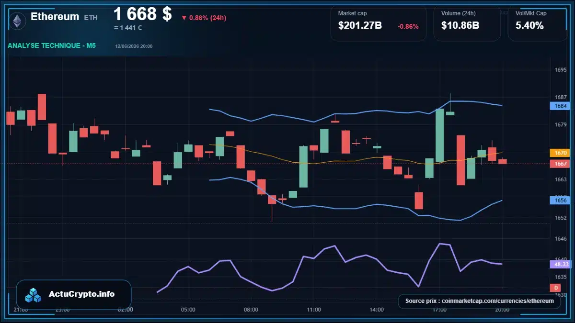Click the blue 1656 lower band tag
The width and height of the screenshot is (575, 323).
coord(560,200)
